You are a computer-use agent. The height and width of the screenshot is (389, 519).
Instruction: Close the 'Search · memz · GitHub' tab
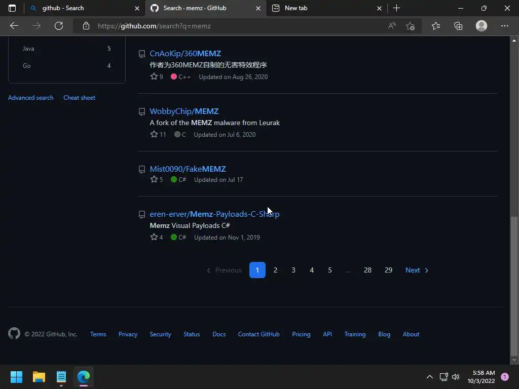coord(258,8)
